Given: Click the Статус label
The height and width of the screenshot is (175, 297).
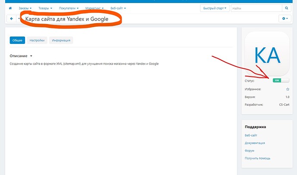Looking at the screenshot, I should coord(250,81).
